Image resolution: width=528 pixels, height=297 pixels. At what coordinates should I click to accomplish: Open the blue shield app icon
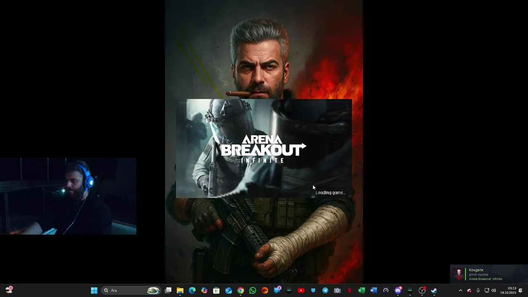(313, 290)
